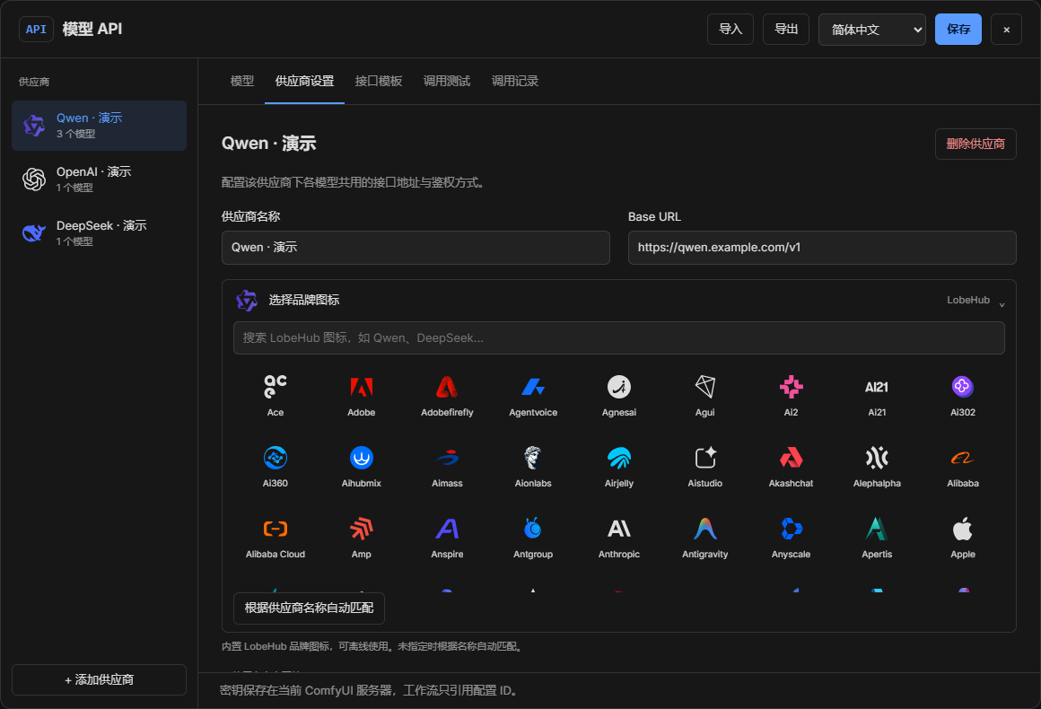Close the 模型 API dialog
The width and height of the screenshot is (1041, 709).
[1006, 30]
